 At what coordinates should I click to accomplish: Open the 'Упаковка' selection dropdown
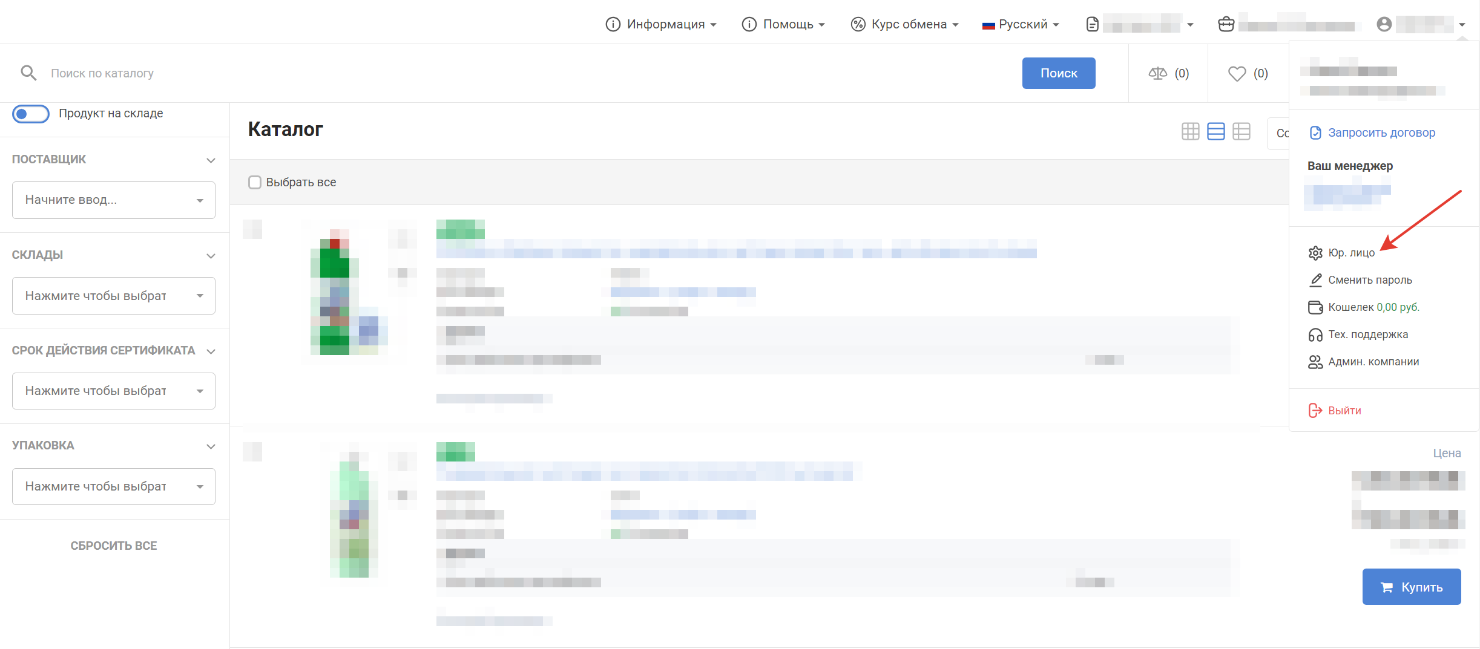point(114,486)
